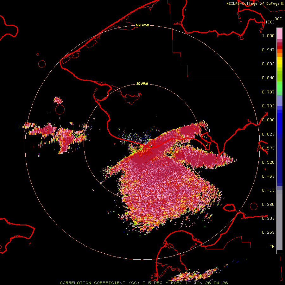Image resolution: width=285 pixels, height=285 pixels.
Task: Click the 0.733 scale value
Action: point(268,106)
